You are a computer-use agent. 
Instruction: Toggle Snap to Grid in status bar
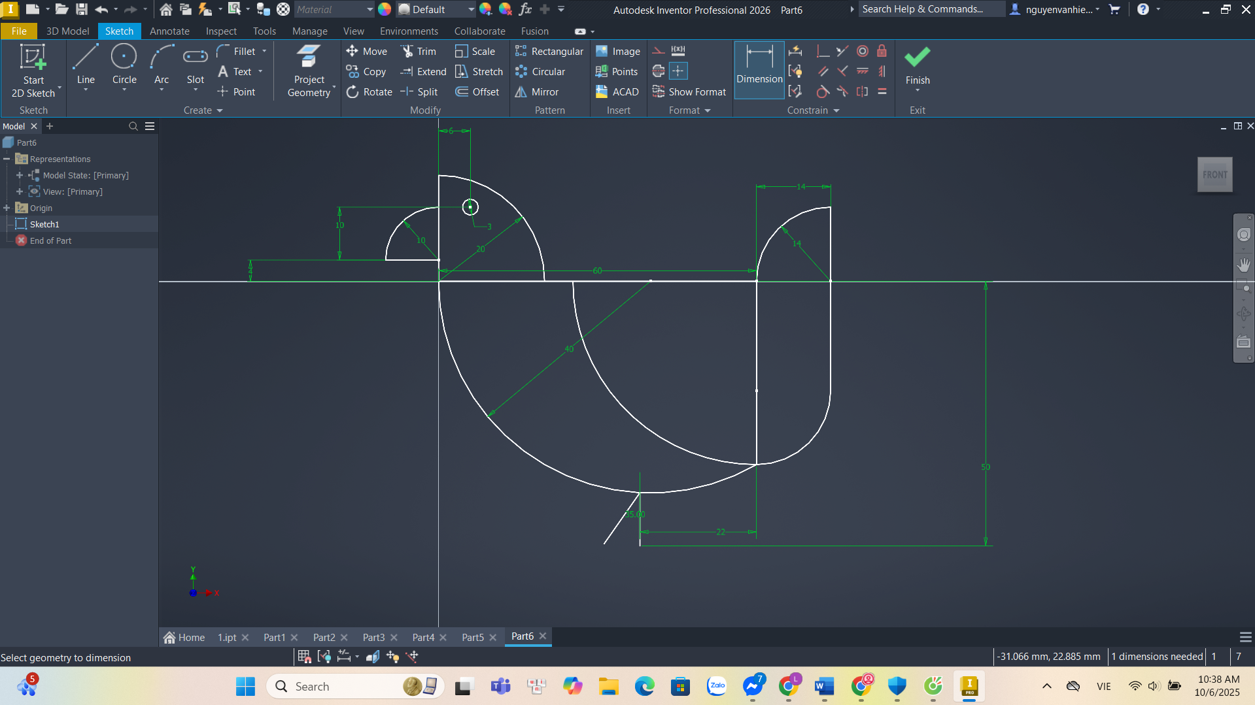pyautogui.click(x=304, y=657)
